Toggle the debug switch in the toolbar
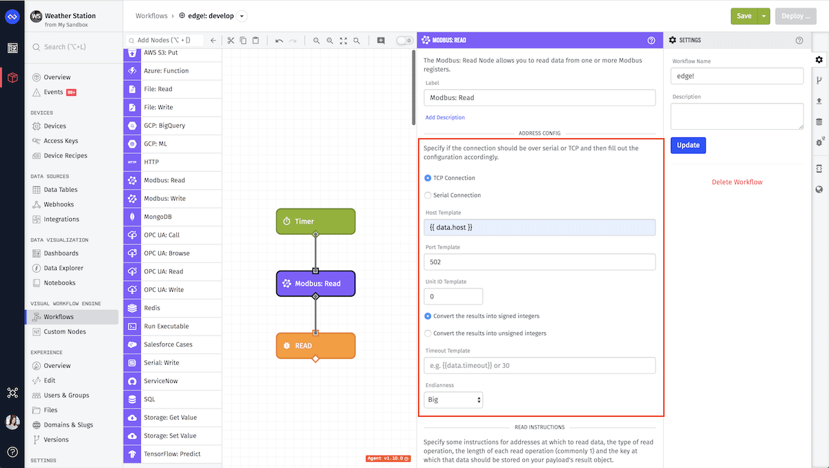The image size is (829, 468). pyautogui.click(x=404, y=41)
